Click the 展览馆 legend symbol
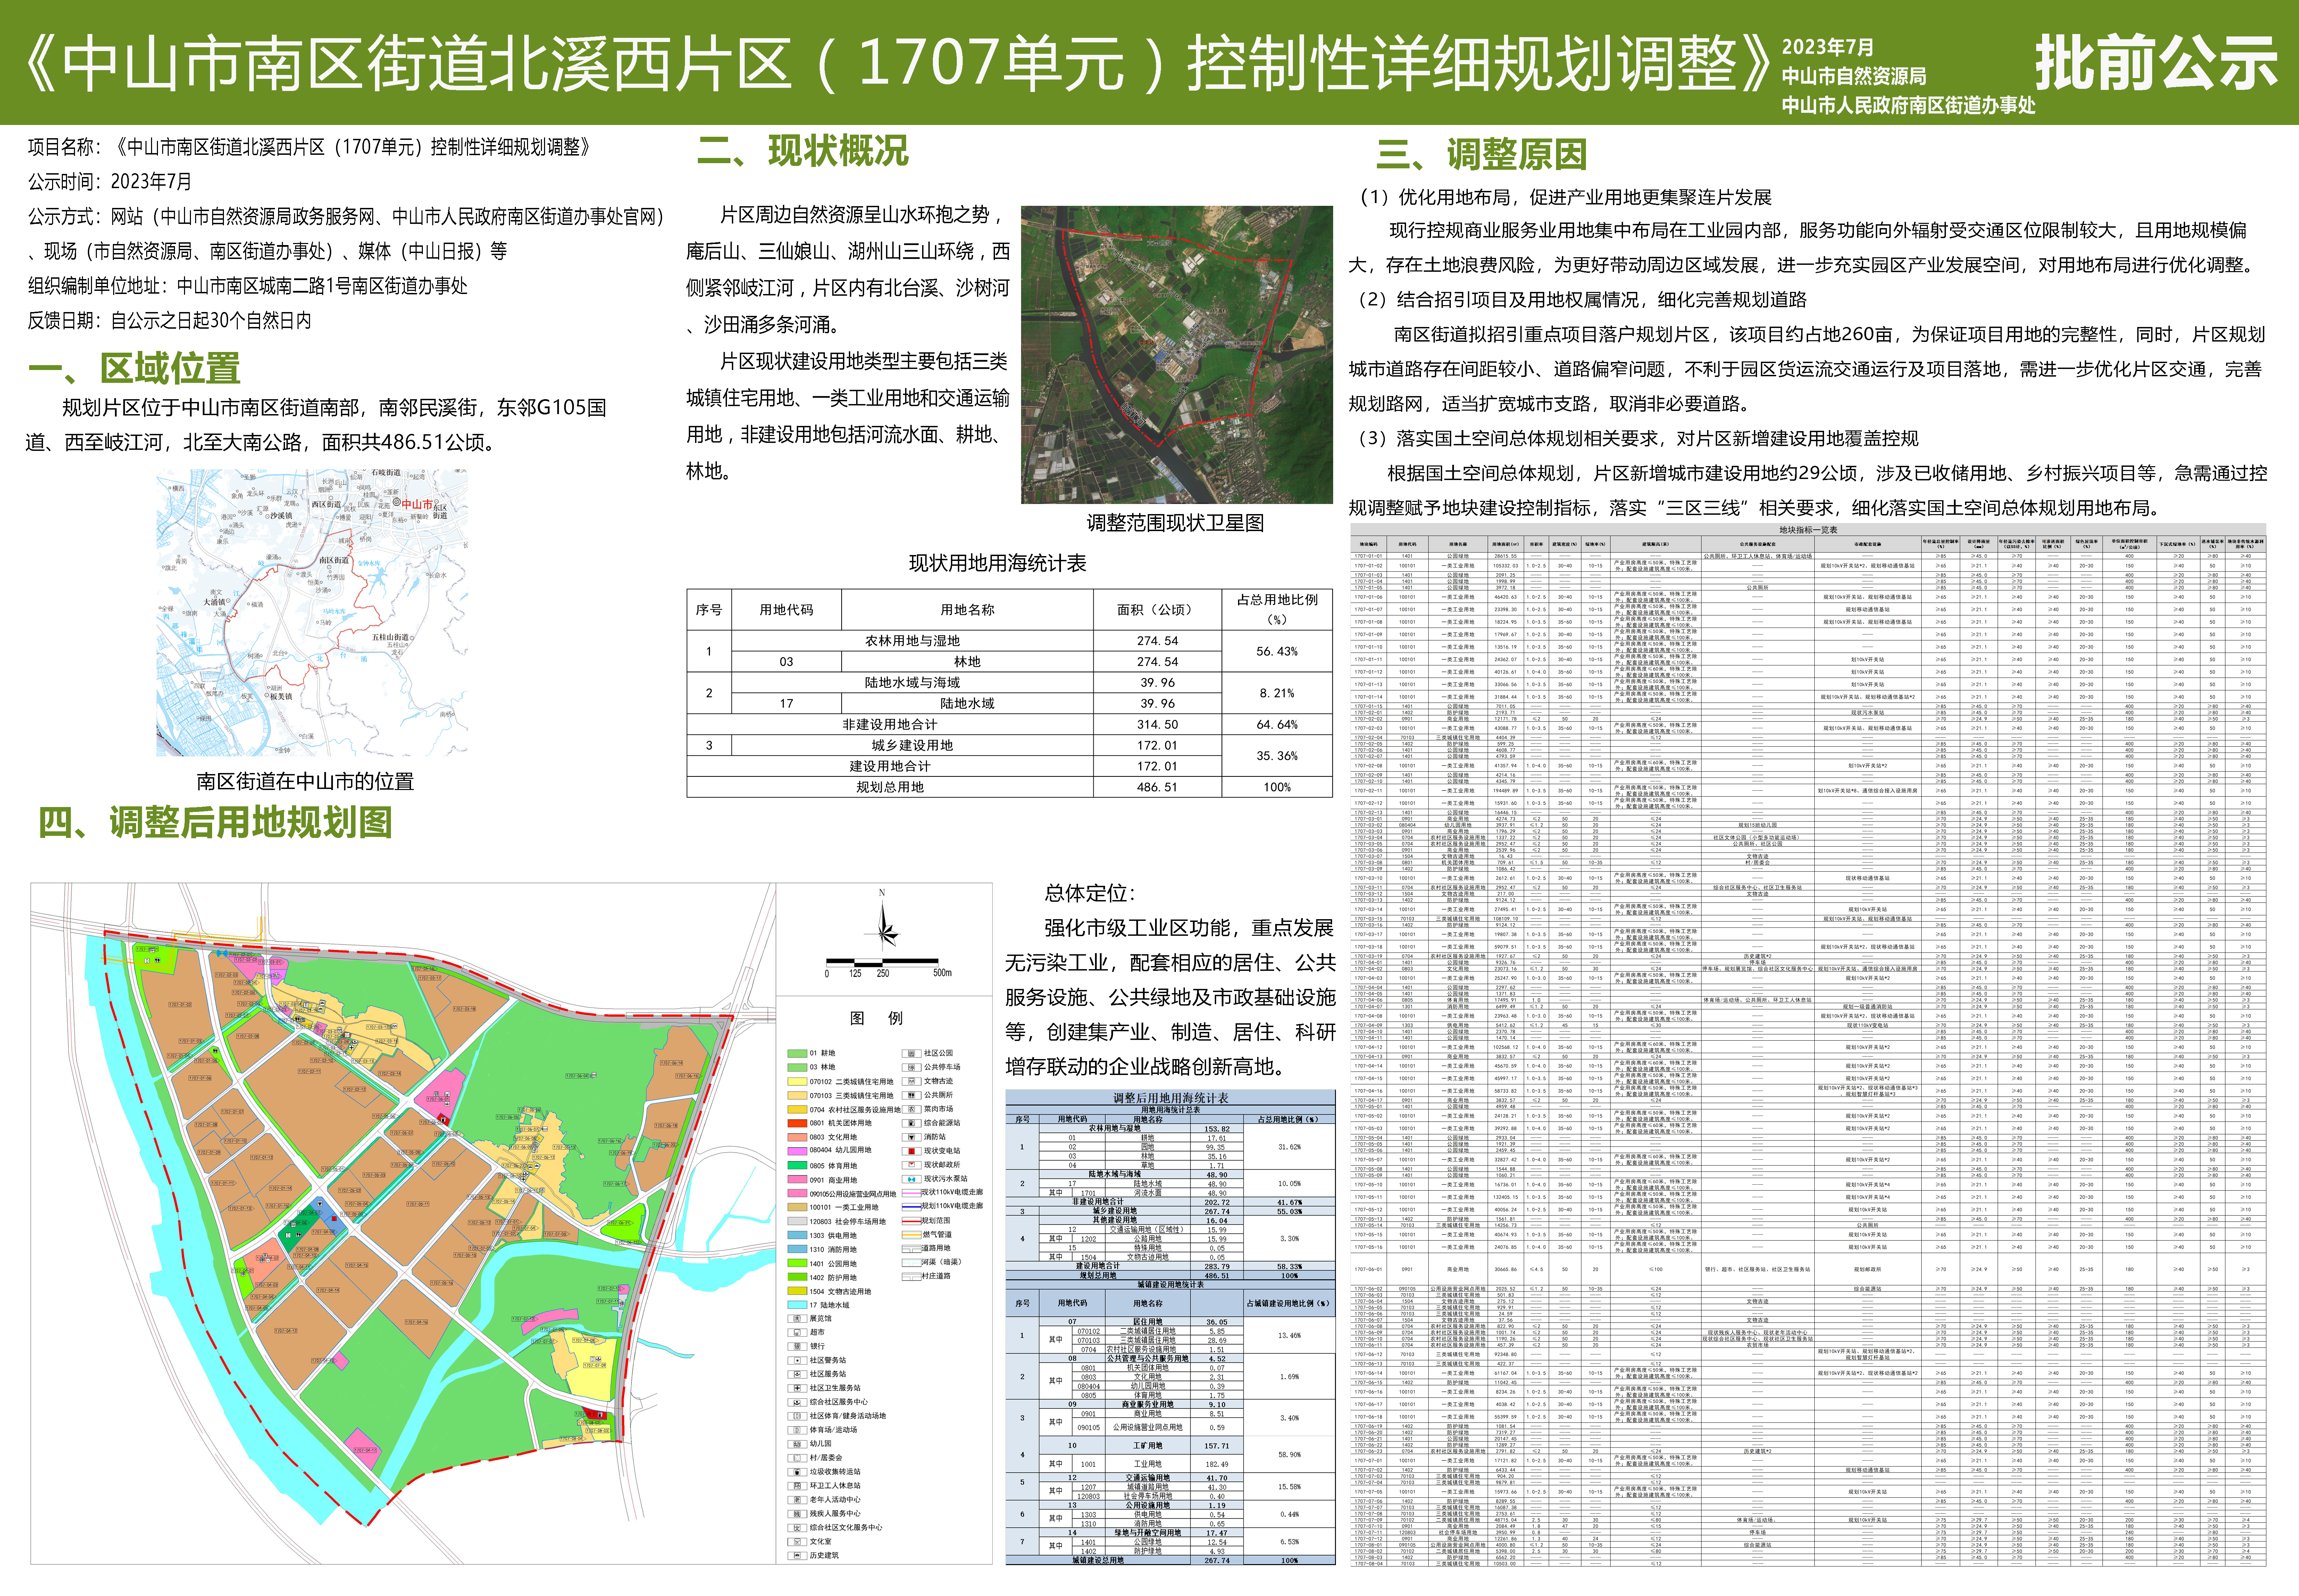Viewport: 2299px width, 1596px height. point(797,1319)
